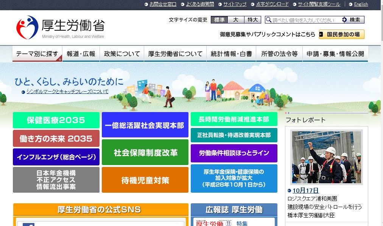Image resolution: width=383 pixels, height=226 pixels.
Task: Click arrow icon beside 10月17日 date
Action: point(289,190)
